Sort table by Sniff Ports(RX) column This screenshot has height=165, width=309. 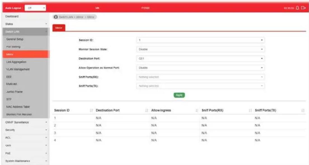(x=250, y=110)
